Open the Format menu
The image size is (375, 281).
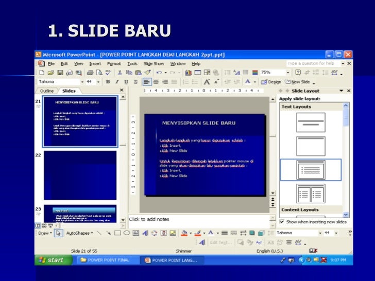(114, 64)
